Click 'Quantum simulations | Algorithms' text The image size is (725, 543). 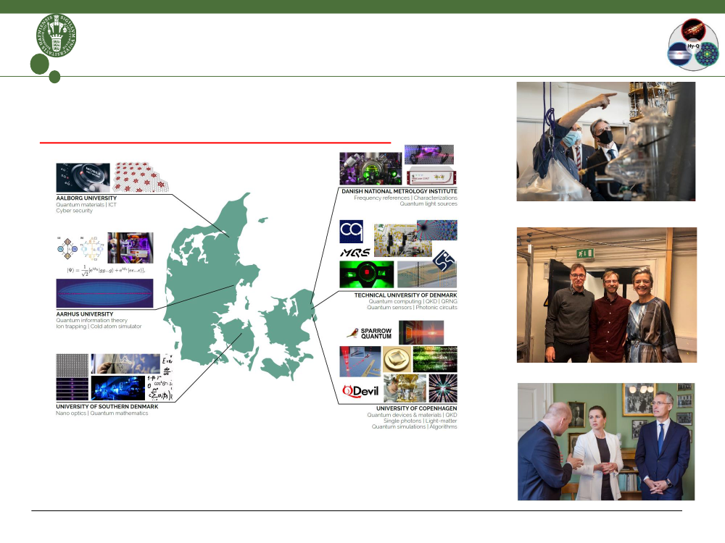click(x=414, y=426)
